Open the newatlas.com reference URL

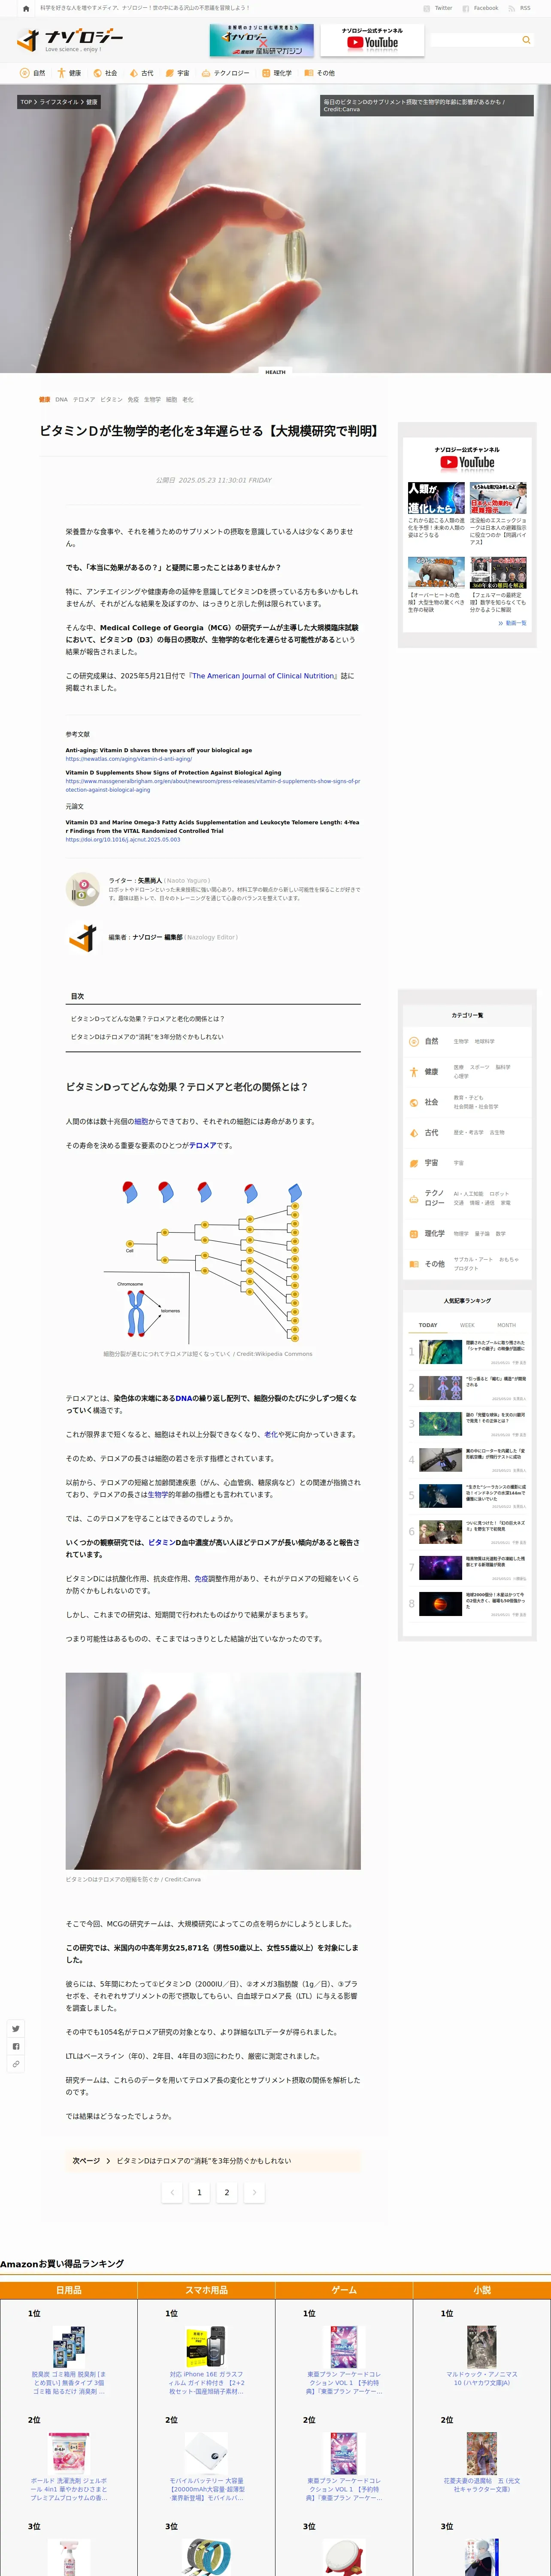tap(129, 759)
